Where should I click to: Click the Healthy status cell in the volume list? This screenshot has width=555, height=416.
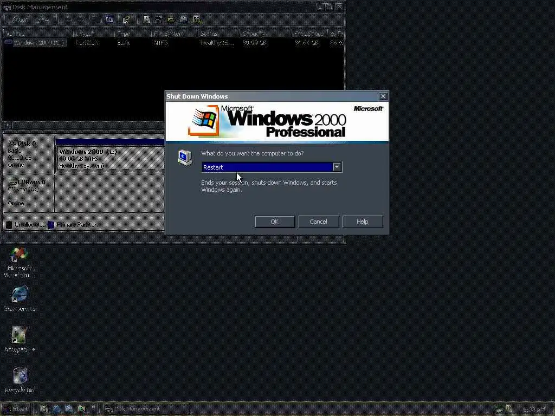[x=217, y=43]
